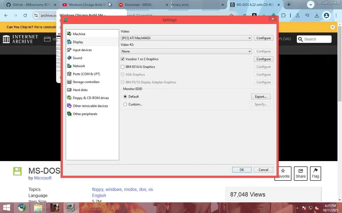The width and height of the screenshot is (342, 213).
Task: Configure the Voodoo Graphics card
Action: click(x=263, y=59)
